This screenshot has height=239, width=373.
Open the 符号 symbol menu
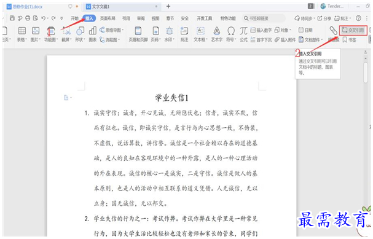[231, 34]
